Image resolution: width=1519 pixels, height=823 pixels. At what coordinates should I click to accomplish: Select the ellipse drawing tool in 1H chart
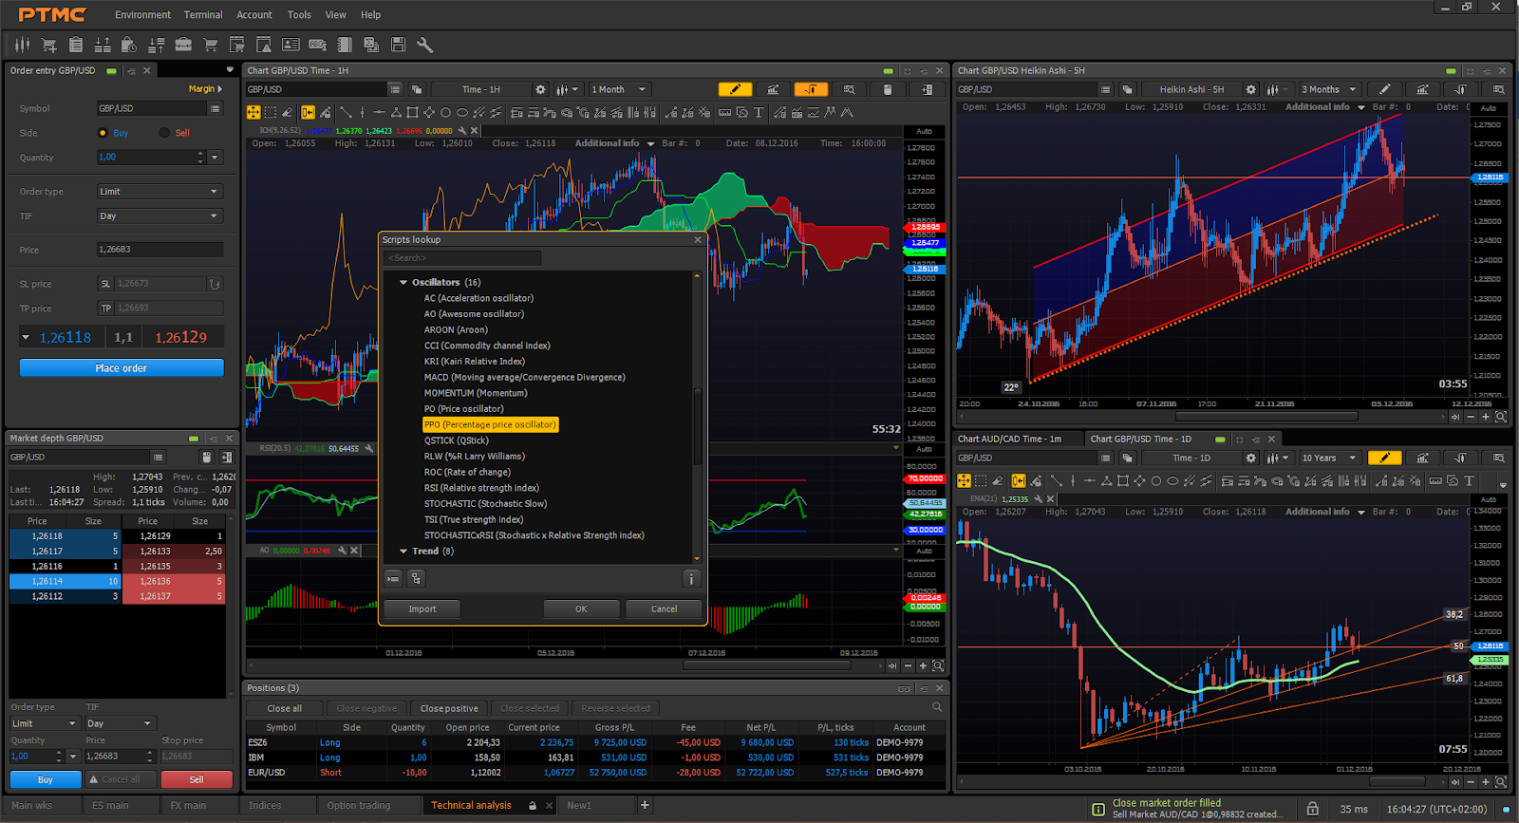[x=461, y=113]
